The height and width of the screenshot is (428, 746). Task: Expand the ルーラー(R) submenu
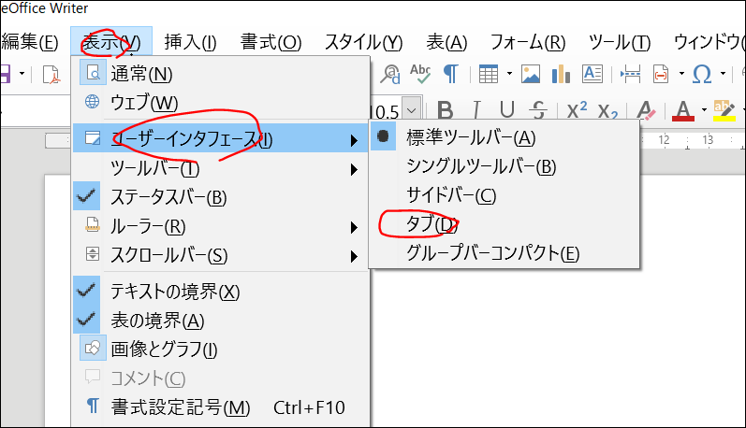(x=221, y=226)
